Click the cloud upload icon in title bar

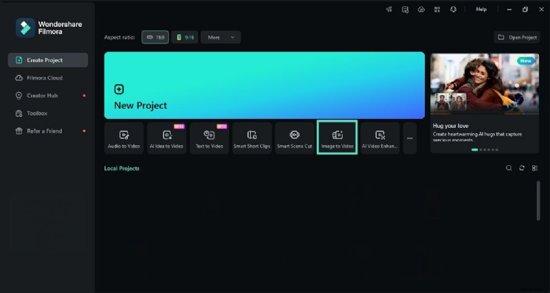[421, 10]
